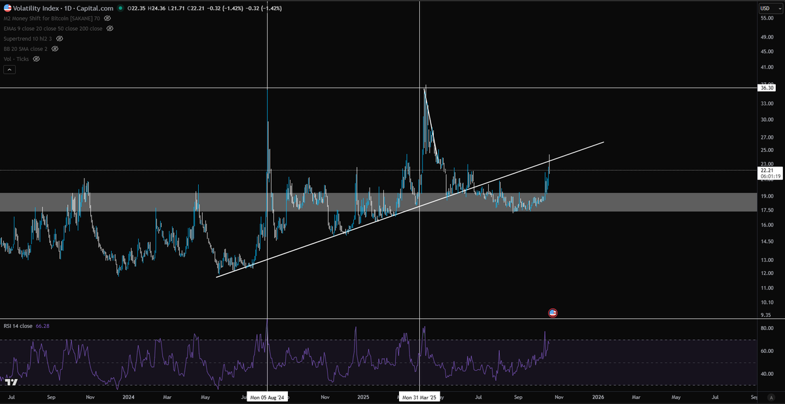Click the 36.30 horizontal line price label
Image resolution: width=785 pixels, height=404 pixels.
(767, 87)
